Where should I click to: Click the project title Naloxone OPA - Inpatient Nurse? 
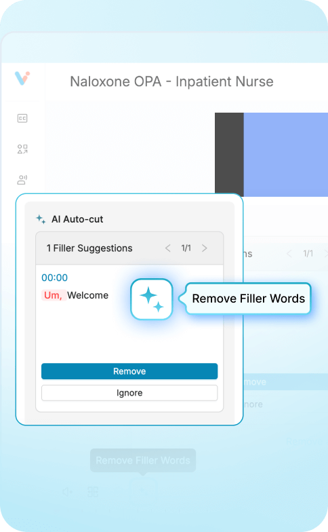(172, 81)
